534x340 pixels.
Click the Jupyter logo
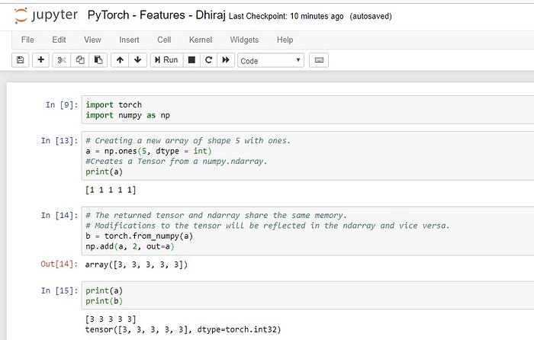pos(46,16)
